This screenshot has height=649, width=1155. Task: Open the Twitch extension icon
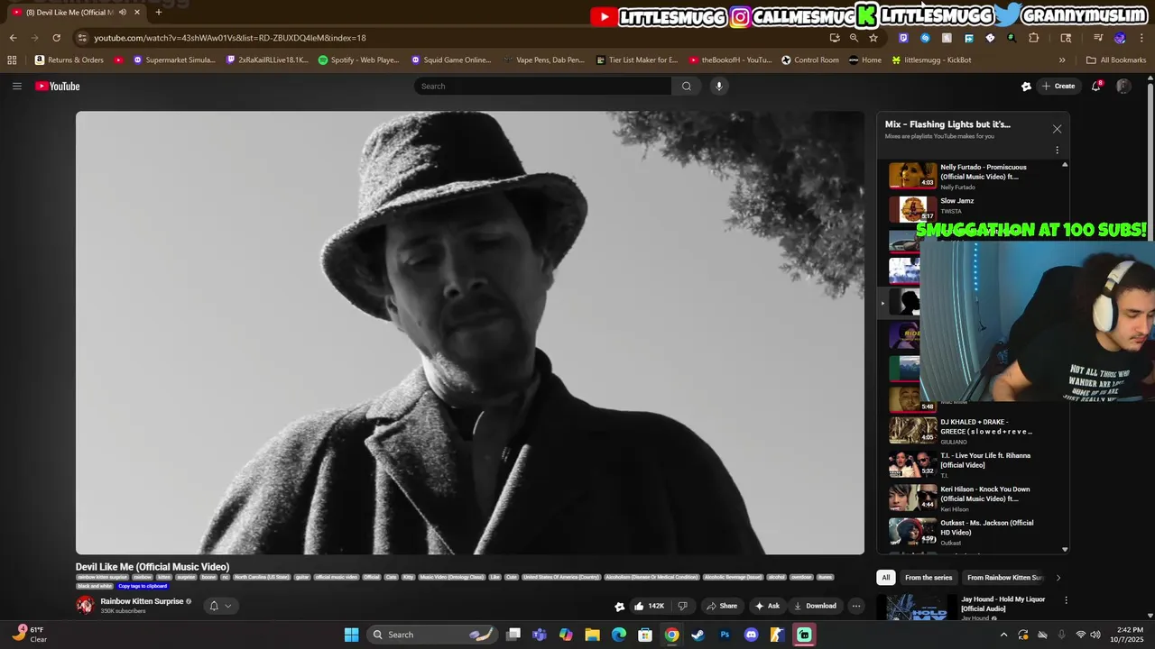coord(903,38)
